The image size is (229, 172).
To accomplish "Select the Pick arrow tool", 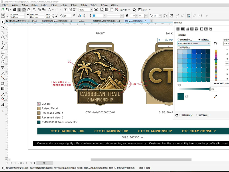I will click(x=3, y=22).
